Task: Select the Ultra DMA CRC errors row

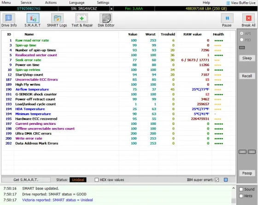Action: [x=118, y=134]
